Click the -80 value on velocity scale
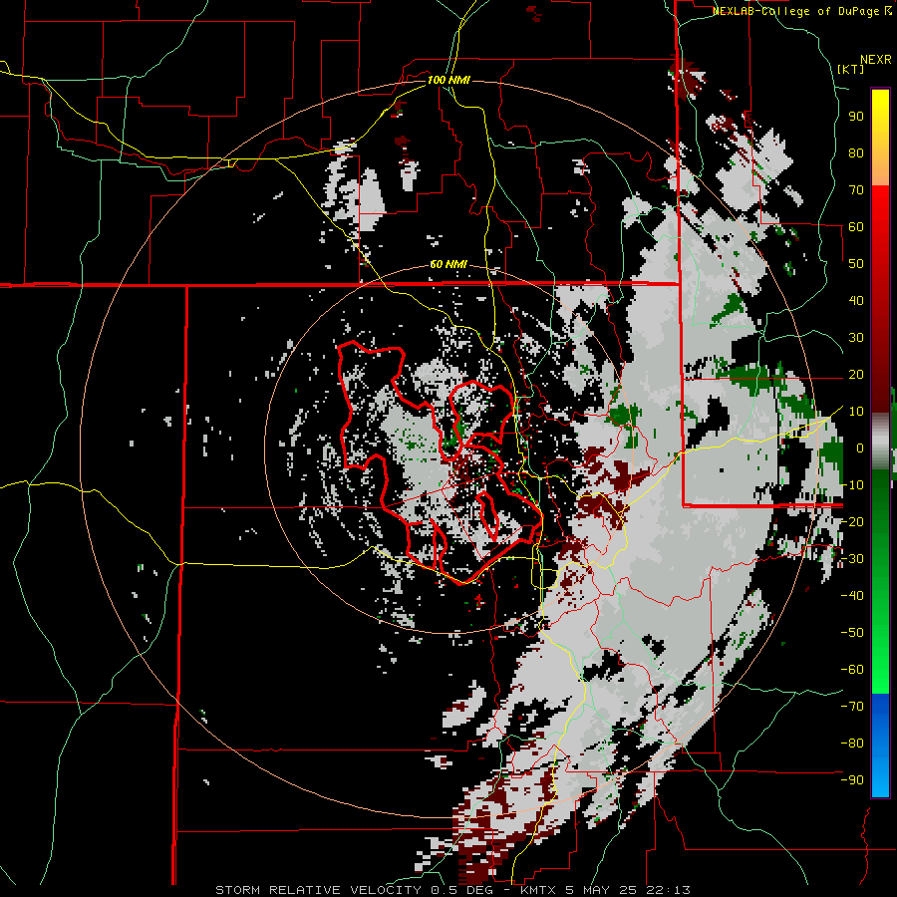897x897 pixels. 852,744
